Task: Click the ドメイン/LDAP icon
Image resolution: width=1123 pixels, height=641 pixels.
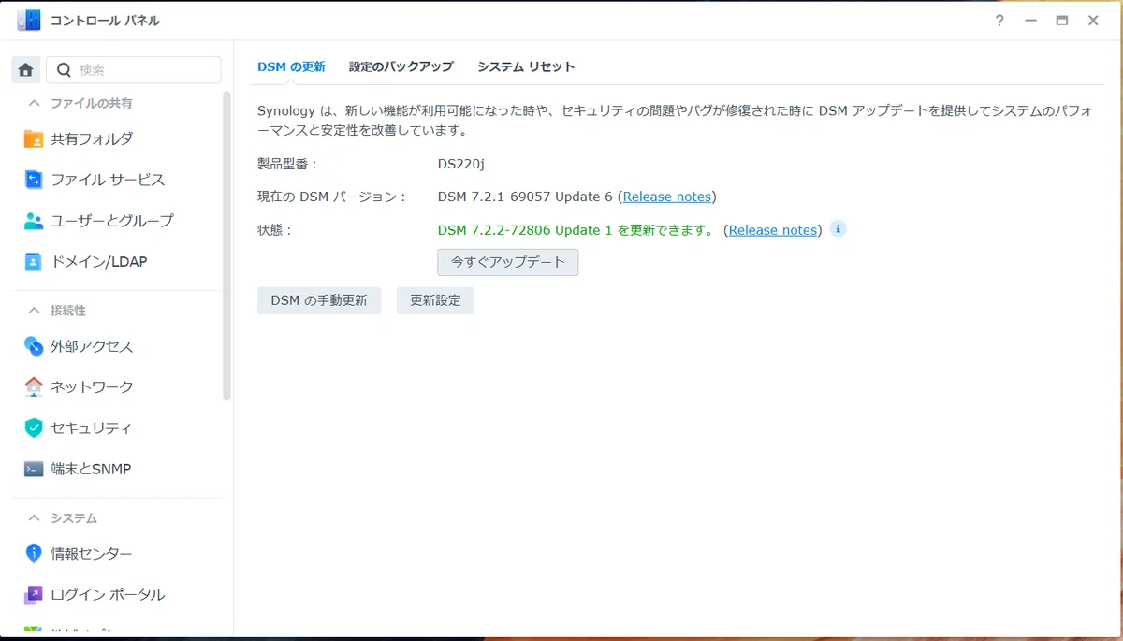Action: (34, 262)
